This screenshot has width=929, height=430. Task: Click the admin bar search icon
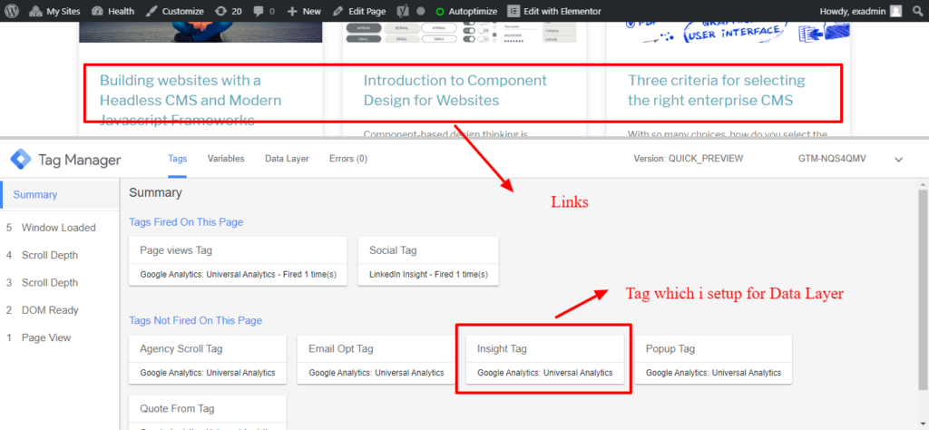tap(918, 11)
